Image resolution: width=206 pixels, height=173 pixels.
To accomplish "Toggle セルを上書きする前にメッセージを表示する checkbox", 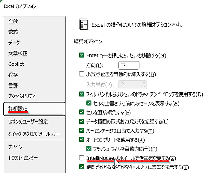I will (x=89, y=103).
